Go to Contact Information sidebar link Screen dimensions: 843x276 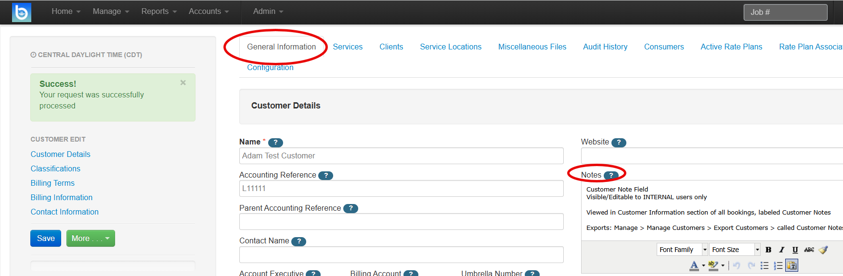(x=65, y=212)
